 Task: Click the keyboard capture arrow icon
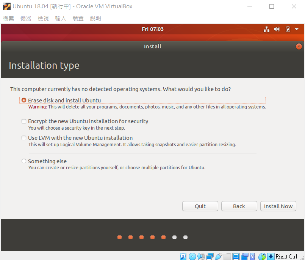pyautogui.click(x=271, y=256)
